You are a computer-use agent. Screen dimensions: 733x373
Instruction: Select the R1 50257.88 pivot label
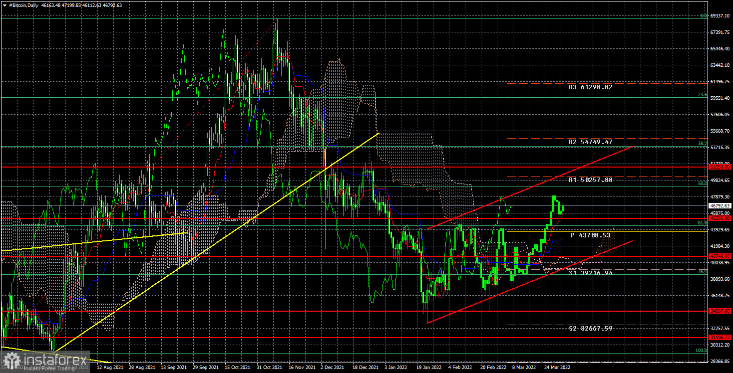(590, 180)
